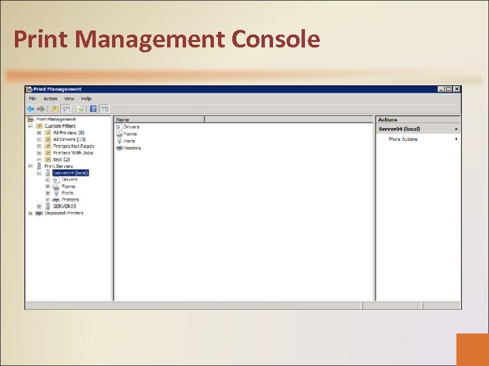
Task: Select the Print Management root node icon
Action: point(31,119)
